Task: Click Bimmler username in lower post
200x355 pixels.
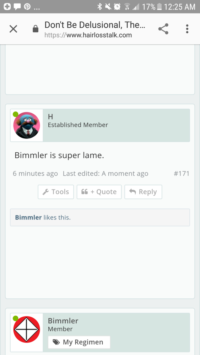Action: point(63,321)
